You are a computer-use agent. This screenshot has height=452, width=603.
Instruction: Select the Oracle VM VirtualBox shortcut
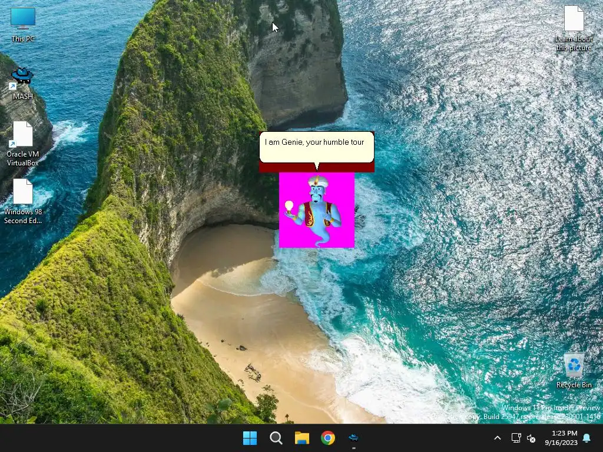click(x=23, y=144)
